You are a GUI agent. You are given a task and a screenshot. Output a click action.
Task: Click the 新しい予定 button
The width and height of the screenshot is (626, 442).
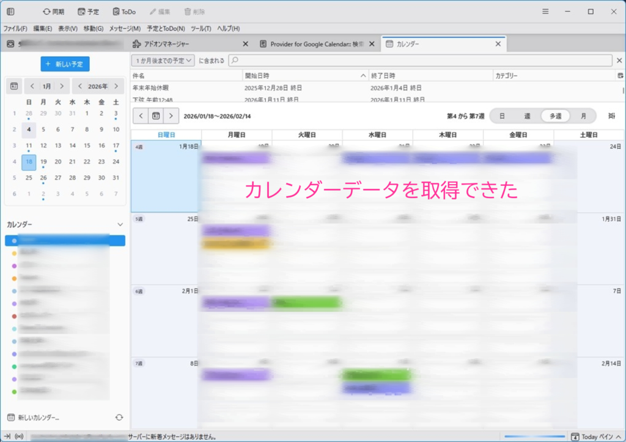(65, 64)
